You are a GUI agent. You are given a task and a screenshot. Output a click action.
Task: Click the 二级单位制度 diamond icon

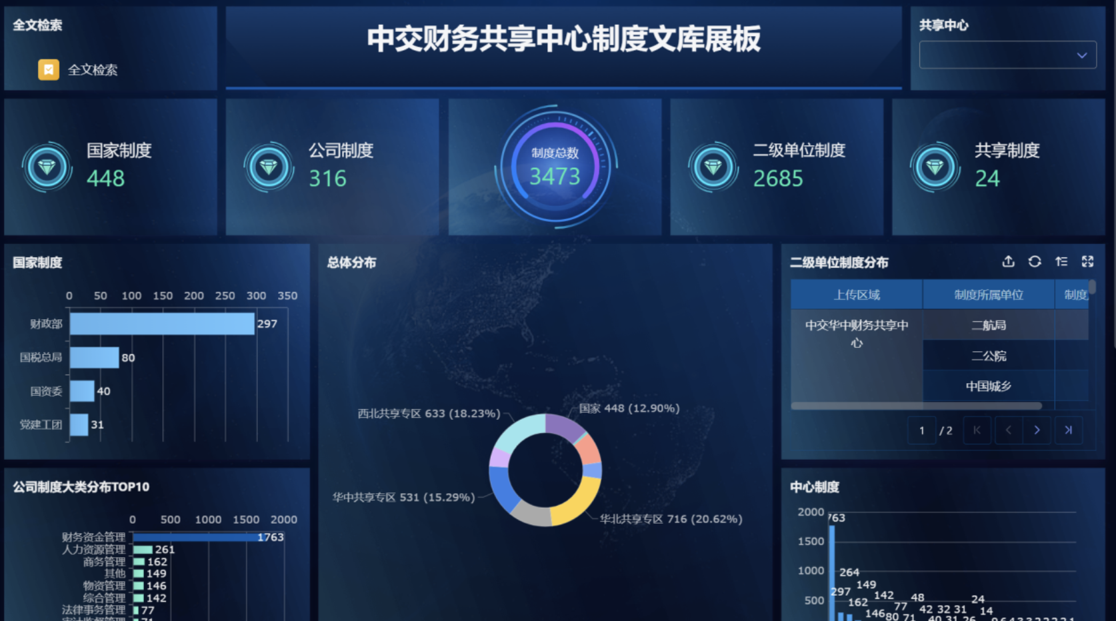[713, 167]
